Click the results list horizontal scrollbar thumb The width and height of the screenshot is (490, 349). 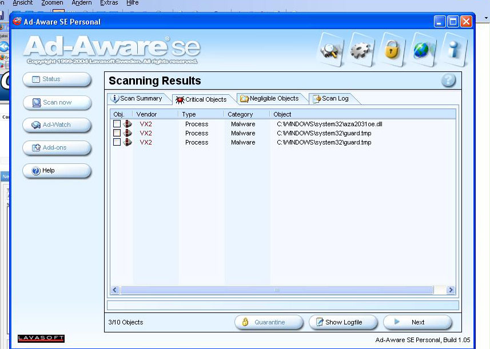click(277, 290)
